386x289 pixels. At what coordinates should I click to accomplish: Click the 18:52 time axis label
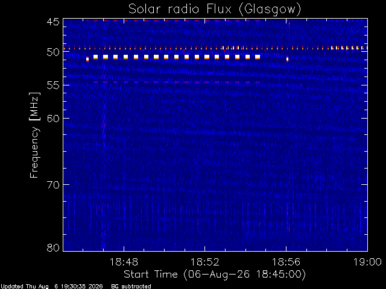(x=205, y=262)
